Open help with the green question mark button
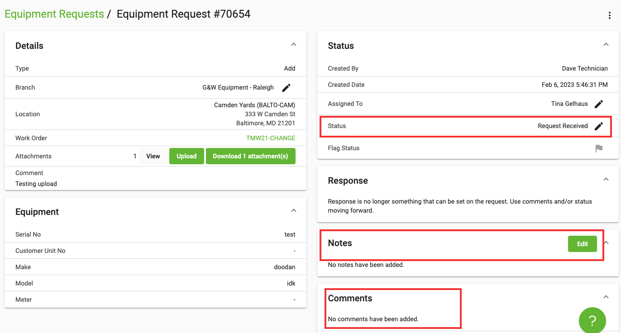 pos(592,320)
